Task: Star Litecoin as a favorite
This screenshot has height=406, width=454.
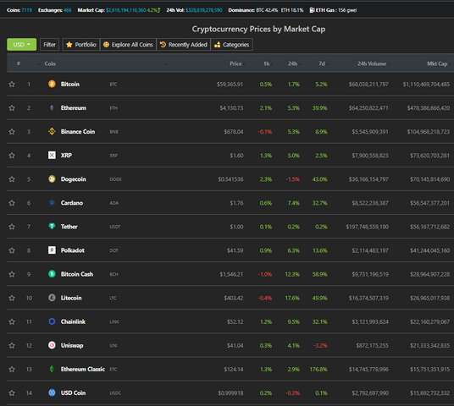Action: point(12,298)
